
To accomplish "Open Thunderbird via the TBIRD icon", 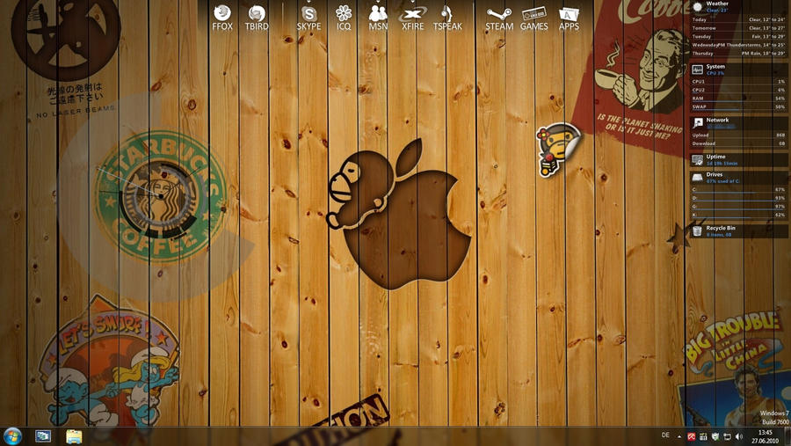I will pos(257,18).
